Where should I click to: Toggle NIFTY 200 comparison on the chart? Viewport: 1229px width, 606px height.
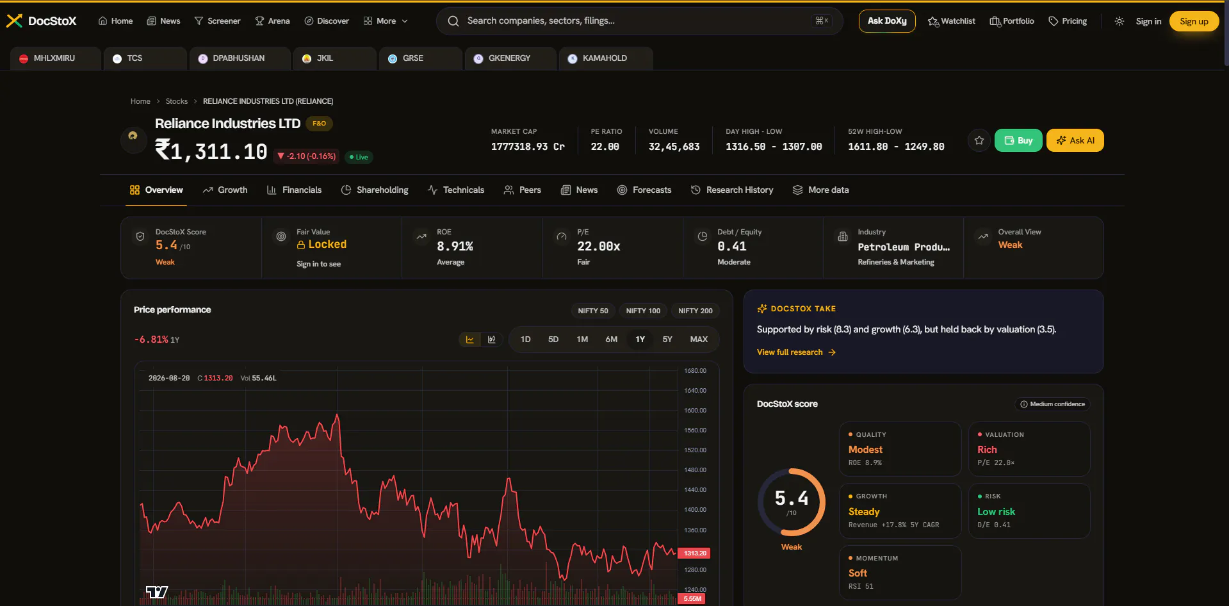[695, 311]
